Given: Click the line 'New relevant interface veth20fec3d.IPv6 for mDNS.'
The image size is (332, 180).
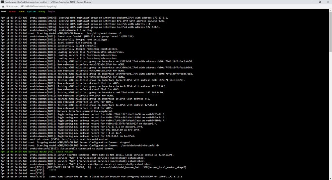Looking at the screenshot, I should 63,71.
